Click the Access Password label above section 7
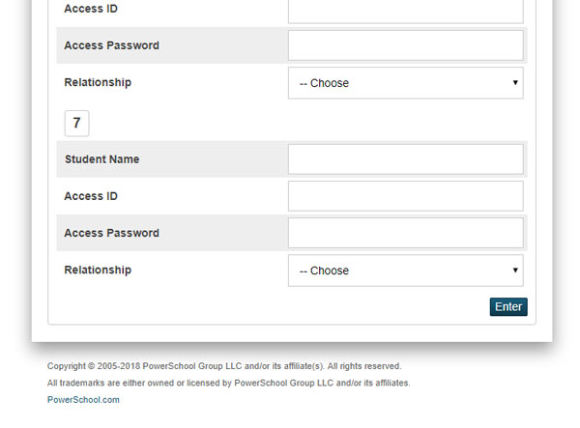This screenshot has height=428, width=580. (x=112, y=45)
